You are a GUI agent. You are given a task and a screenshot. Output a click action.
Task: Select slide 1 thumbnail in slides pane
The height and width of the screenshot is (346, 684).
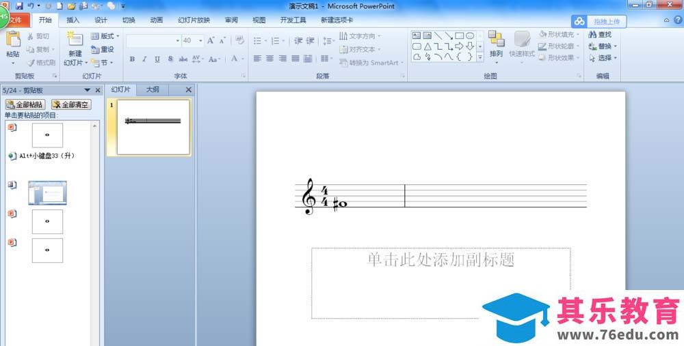[x=153, y=127]
